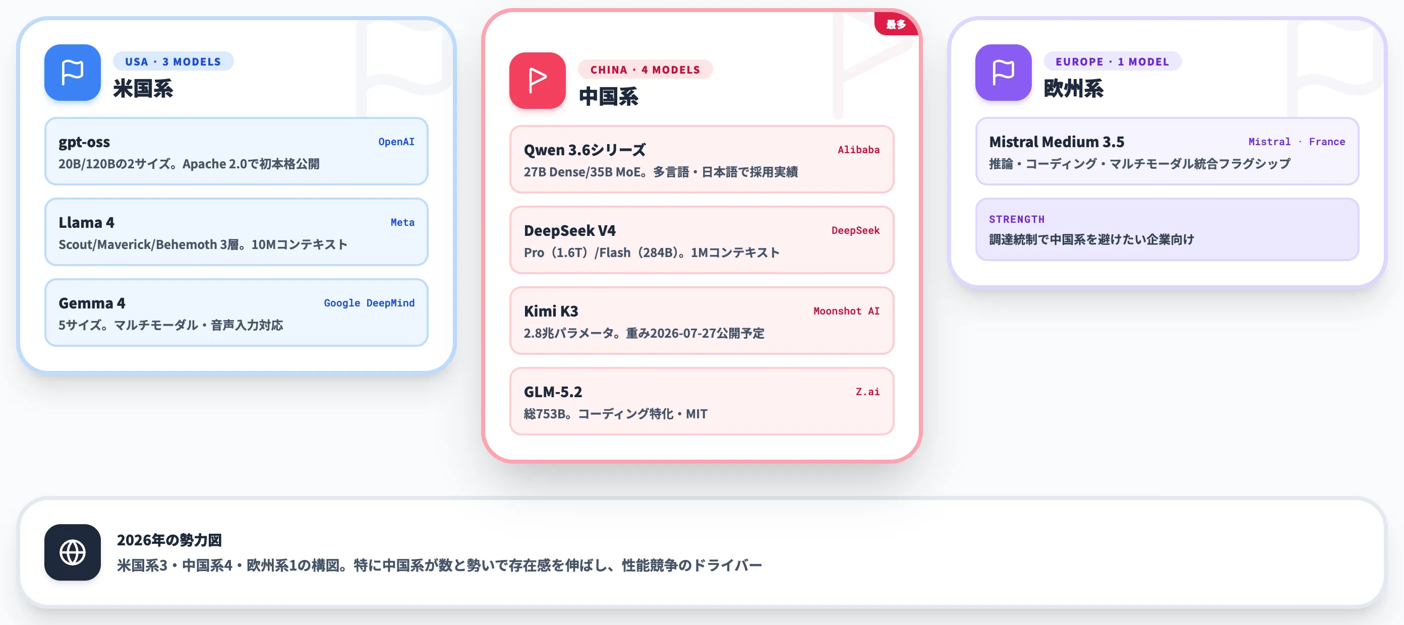Click the Moonshot AI vendor label

(x=846, y=311)
